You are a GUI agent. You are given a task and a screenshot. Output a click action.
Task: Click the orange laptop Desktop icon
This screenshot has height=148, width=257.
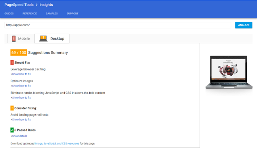[43, 39]
